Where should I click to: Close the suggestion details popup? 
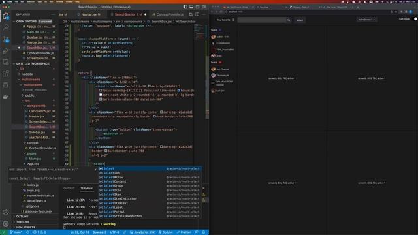95,170
